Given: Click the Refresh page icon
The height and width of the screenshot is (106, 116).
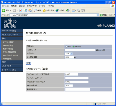Looking at the screenshot, I should click(25, 10).
